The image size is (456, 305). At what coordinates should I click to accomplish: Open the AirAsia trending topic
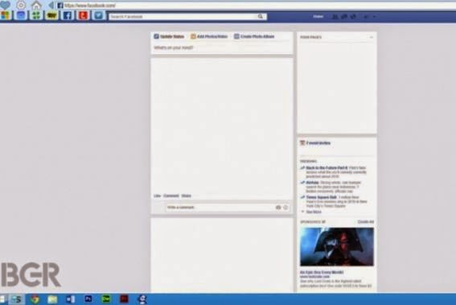coord(312,183)
